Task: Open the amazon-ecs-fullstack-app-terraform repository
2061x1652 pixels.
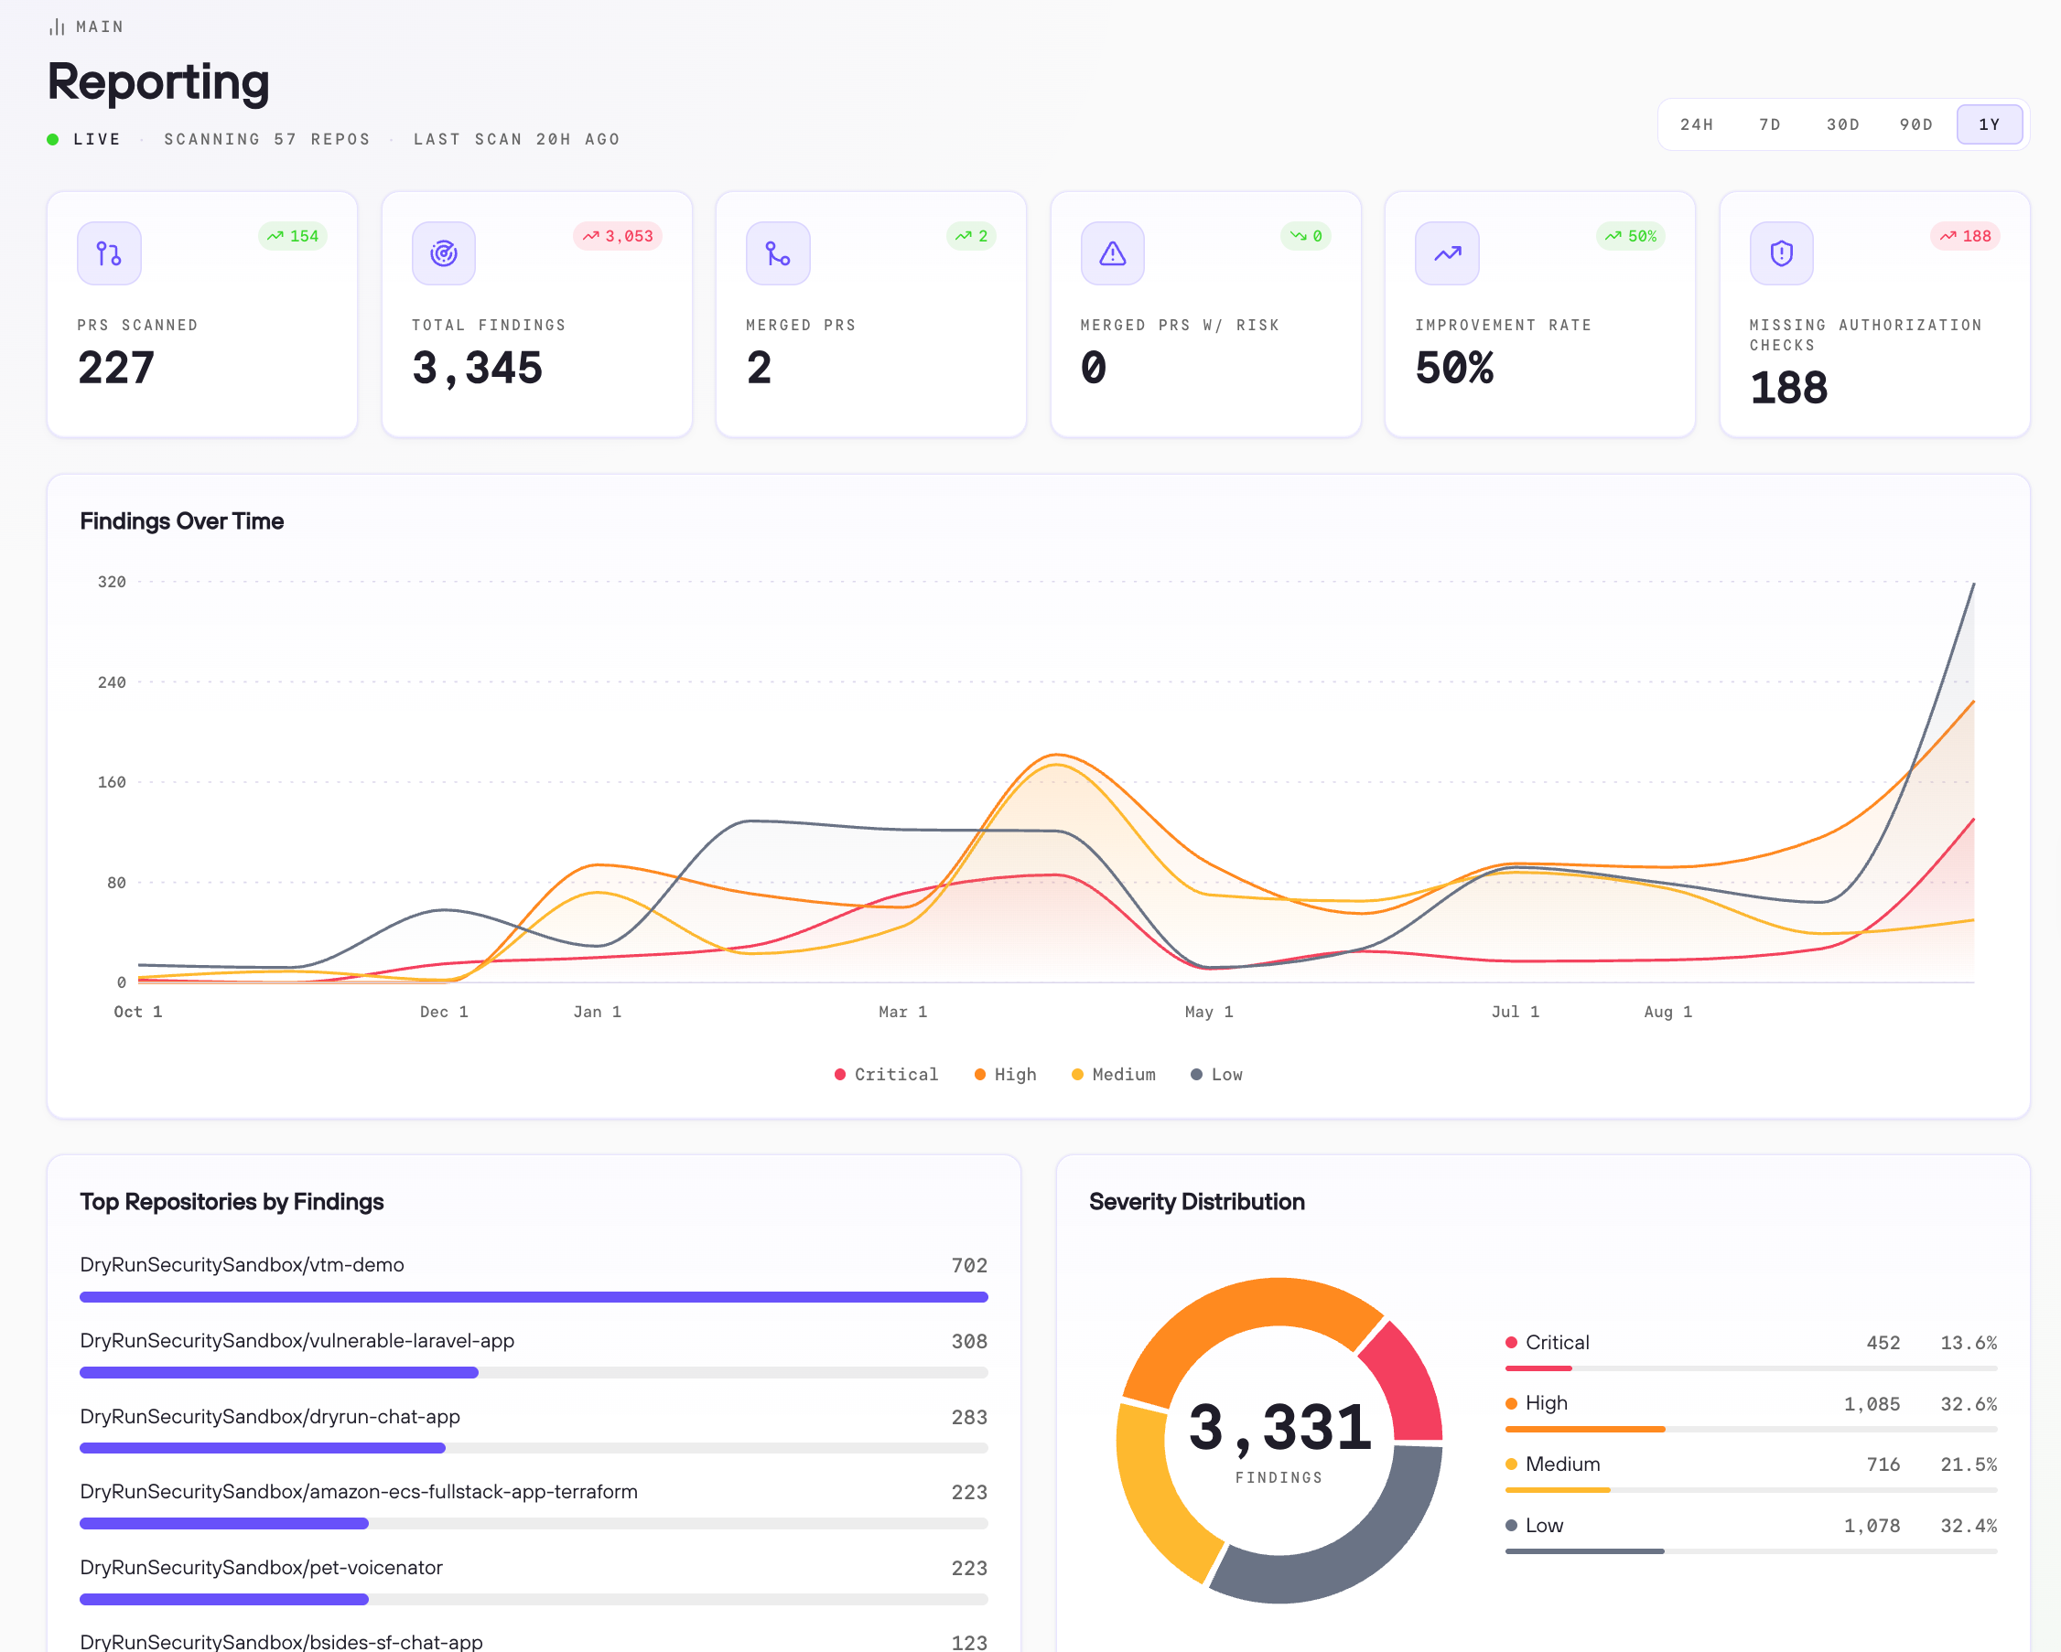Action: pos(359,1492)
